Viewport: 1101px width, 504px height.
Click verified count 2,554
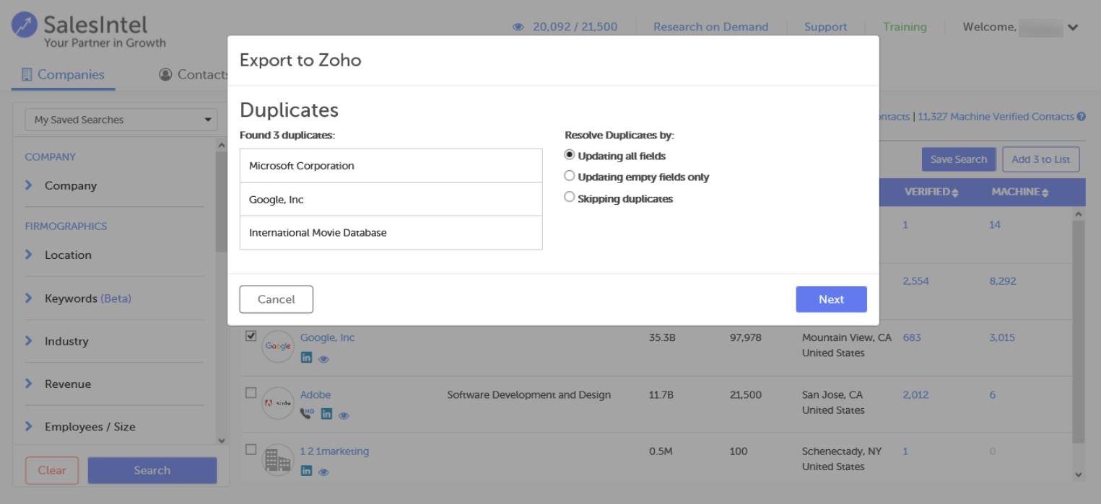[x=915, y=281]
